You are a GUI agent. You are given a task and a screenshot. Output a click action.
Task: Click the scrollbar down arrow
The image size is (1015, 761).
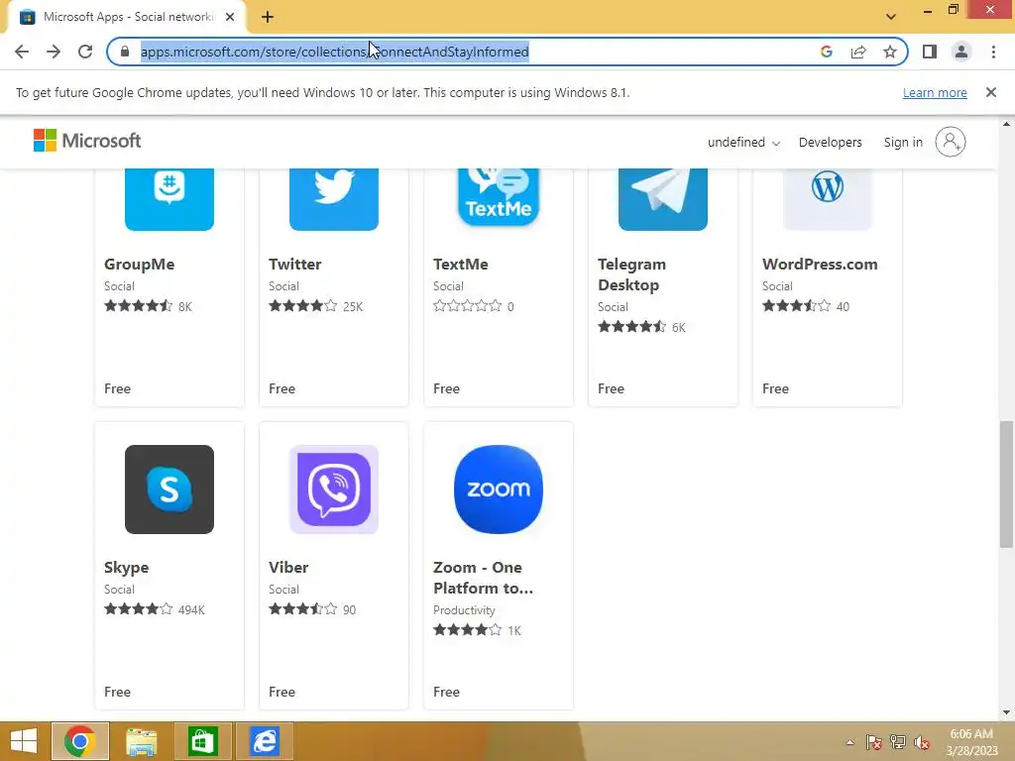1006,712
